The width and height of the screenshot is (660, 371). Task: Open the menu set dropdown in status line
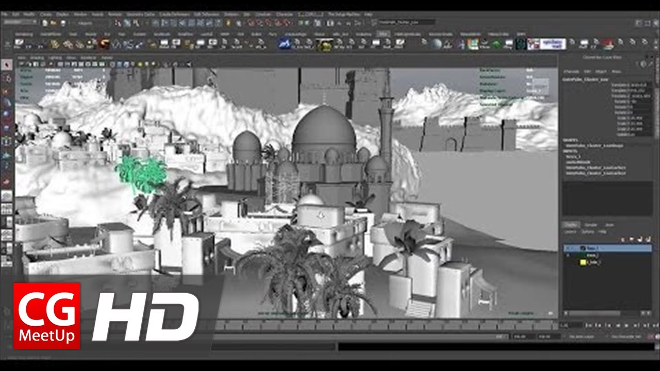(x=20, y=23)
